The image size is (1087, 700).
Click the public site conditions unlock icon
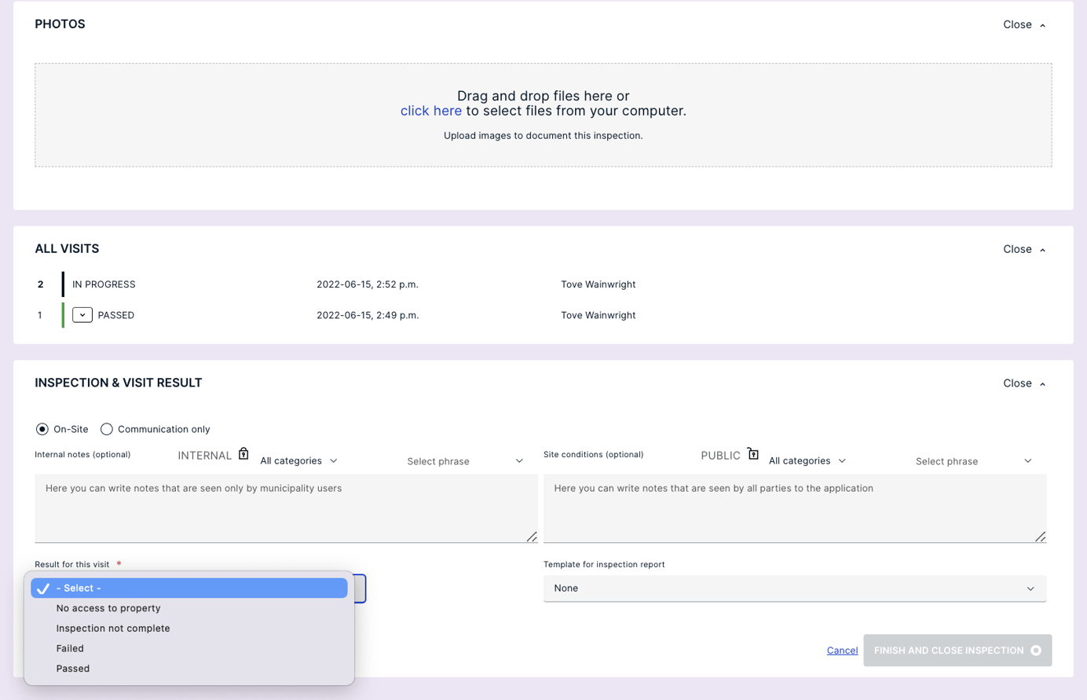(x=752, y=454)
